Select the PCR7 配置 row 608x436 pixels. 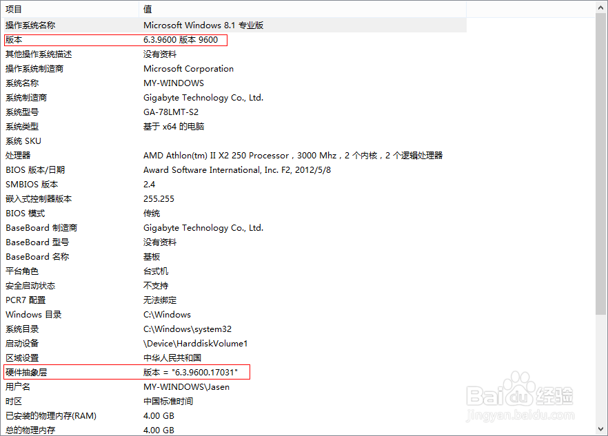click(x=234, y=300)
